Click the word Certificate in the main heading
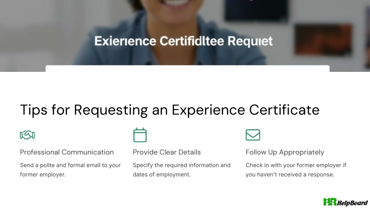 click(284, 110)
